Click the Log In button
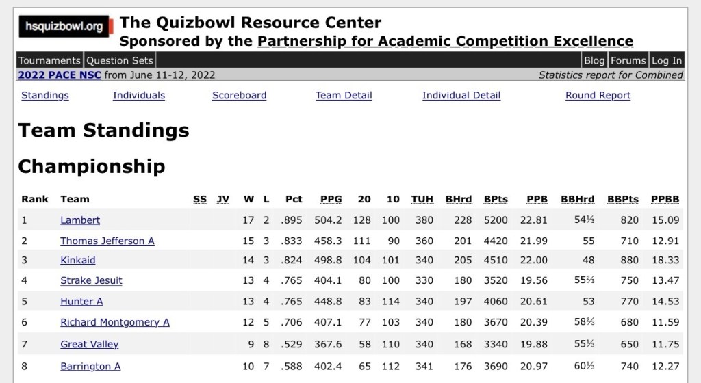This screenshot has width=701, height=383. (x=666, y=60)
